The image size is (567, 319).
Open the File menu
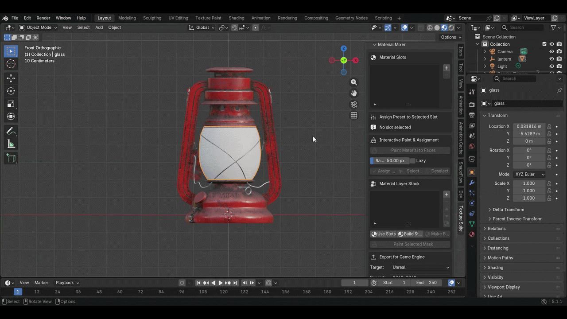[x=15, y=18]
